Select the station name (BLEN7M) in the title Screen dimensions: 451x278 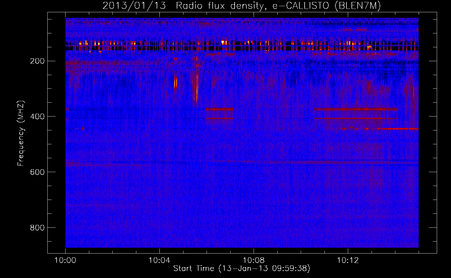tap(358, 6)
